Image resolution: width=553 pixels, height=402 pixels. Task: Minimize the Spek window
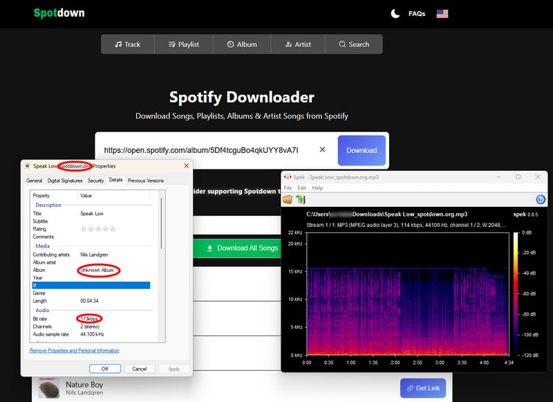point(498,177)
